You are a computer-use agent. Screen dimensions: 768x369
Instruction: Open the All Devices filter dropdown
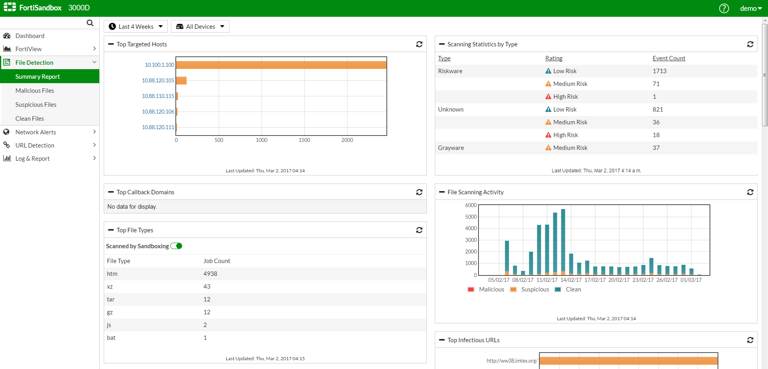(200, 27)
